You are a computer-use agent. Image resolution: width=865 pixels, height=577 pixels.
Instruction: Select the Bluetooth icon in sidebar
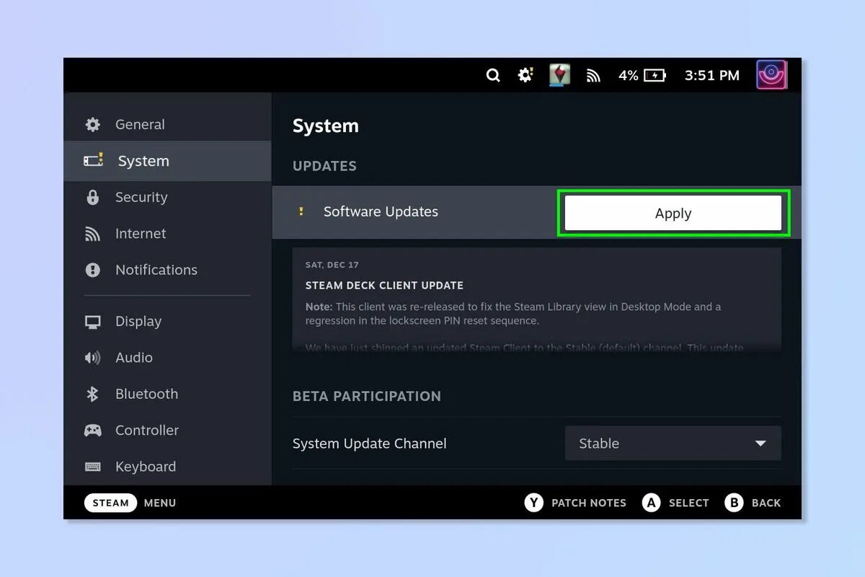(93, 394)
